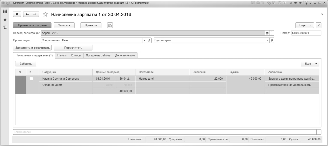The width and height of the screenshot is (328, 146).
Task: Switch to Начисления и удержания tab
Action: click(x=34, y=56)
